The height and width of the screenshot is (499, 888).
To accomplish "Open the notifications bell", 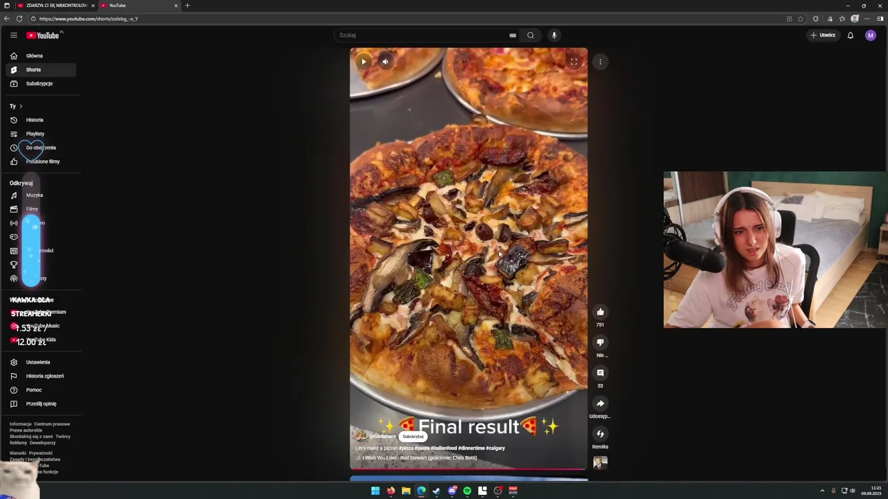I will click(x=850, y=35).
